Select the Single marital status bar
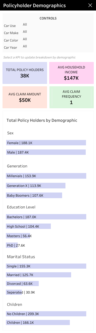96x333 pixels. [x=46, y=266]
